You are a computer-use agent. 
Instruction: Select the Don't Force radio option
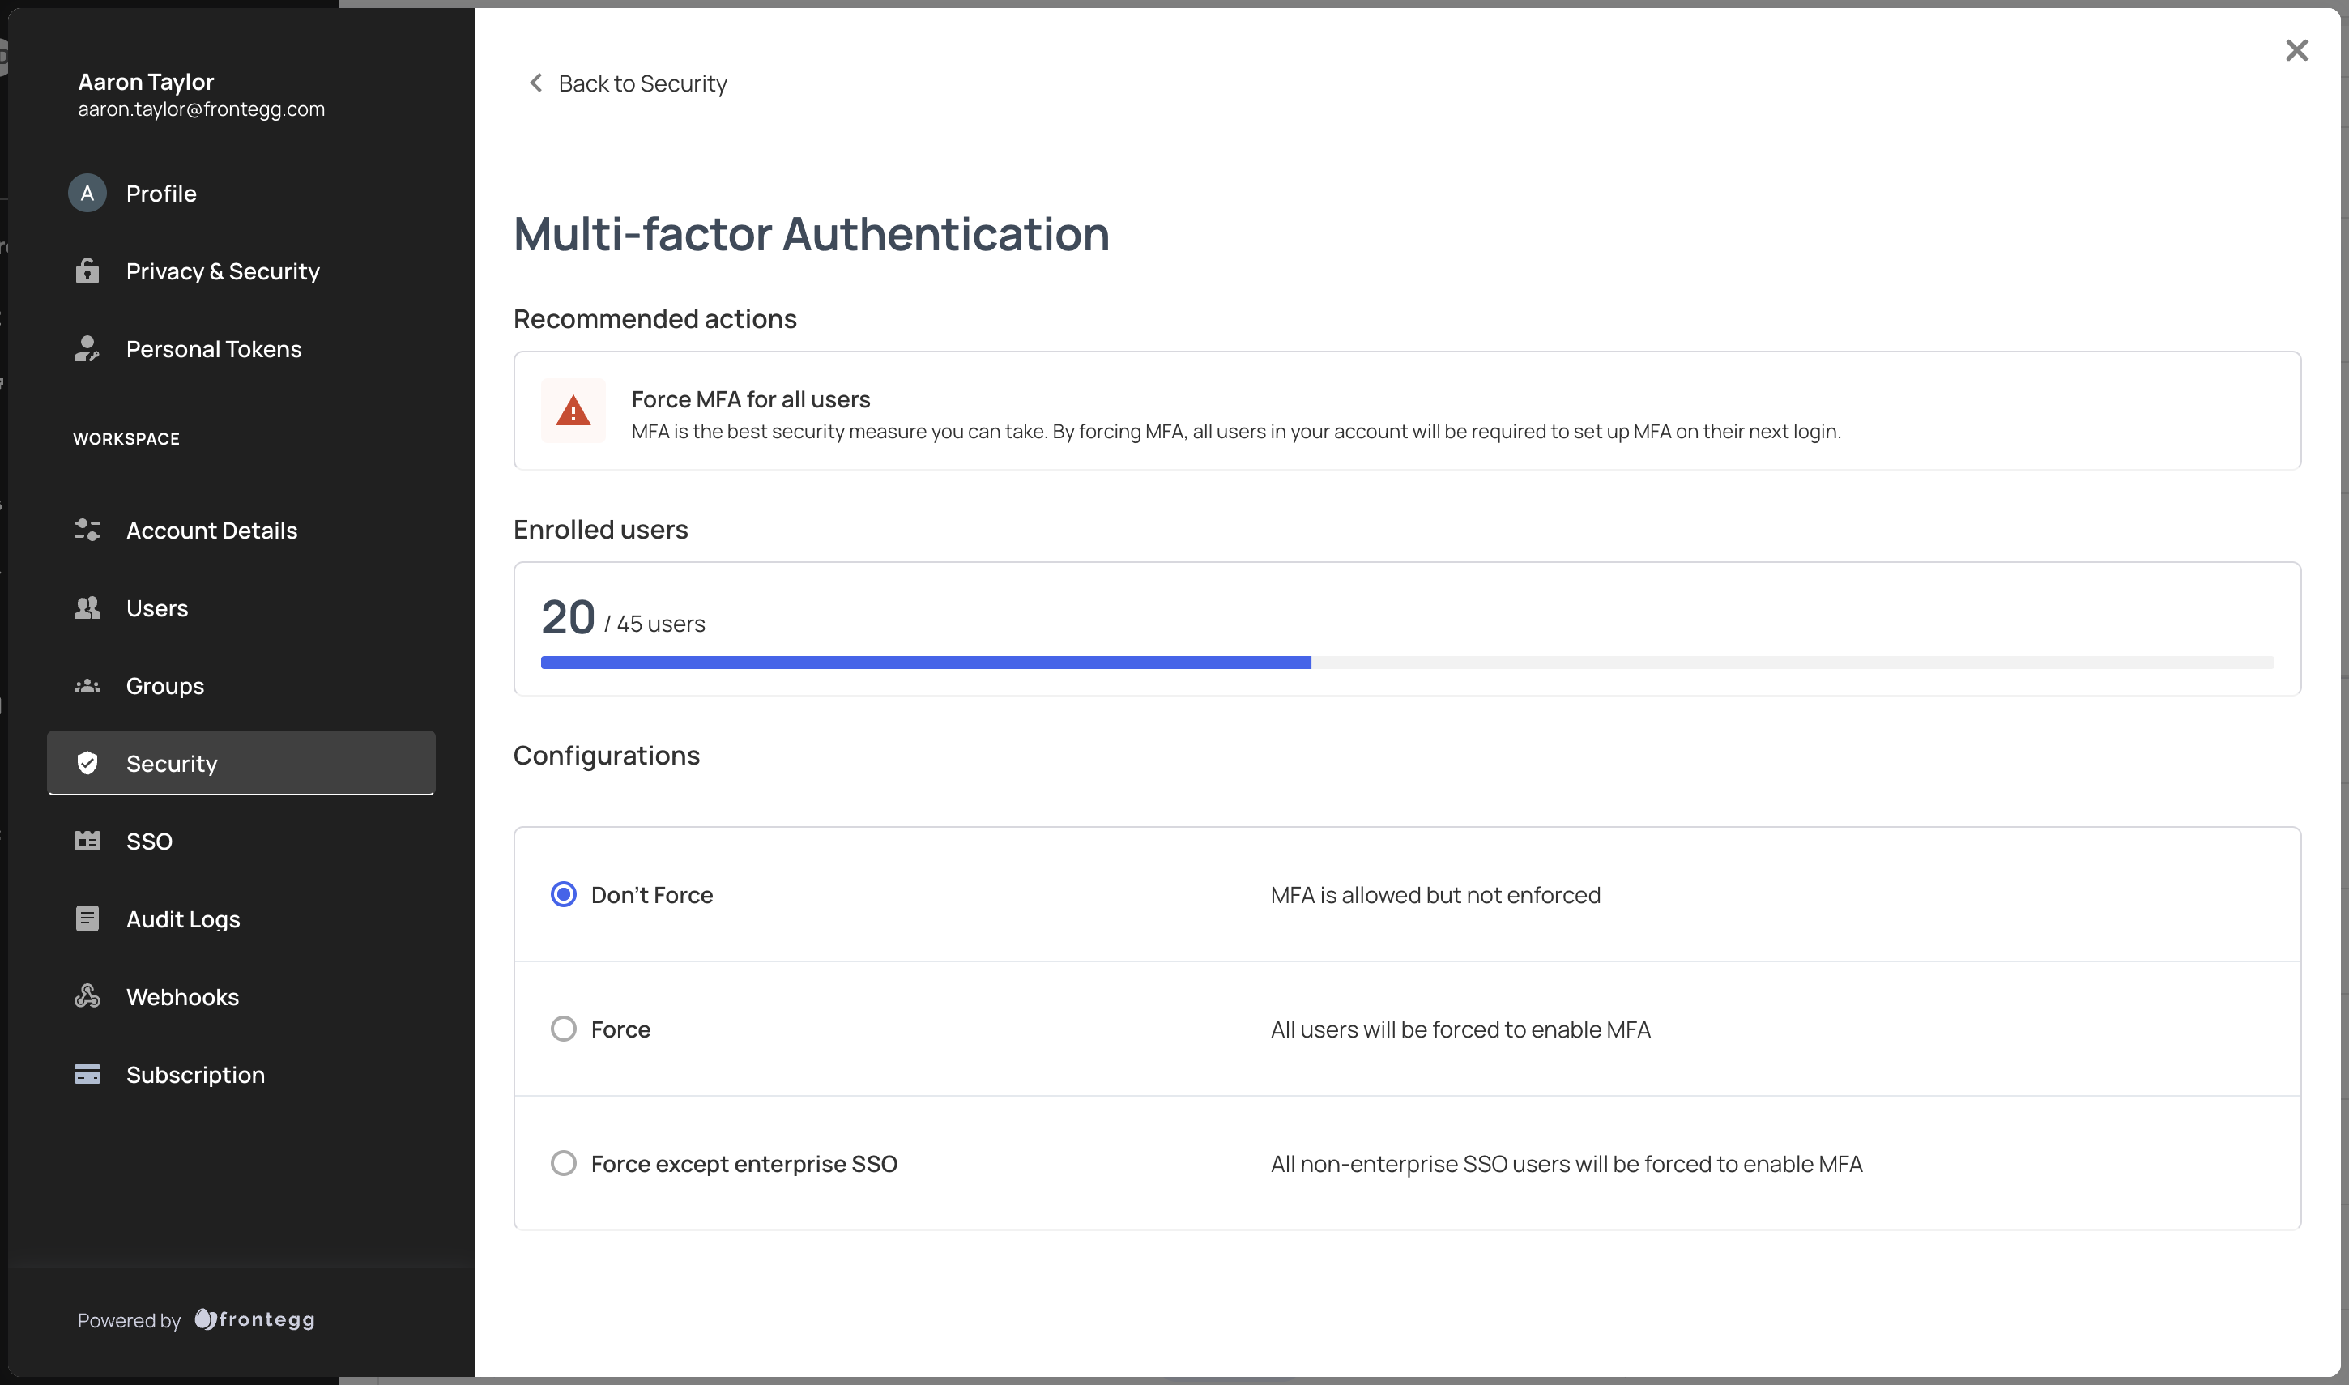tap(564, 894)
